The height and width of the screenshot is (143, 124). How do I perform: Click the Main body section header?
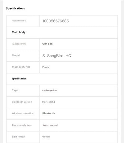click(x=19, y=32)
